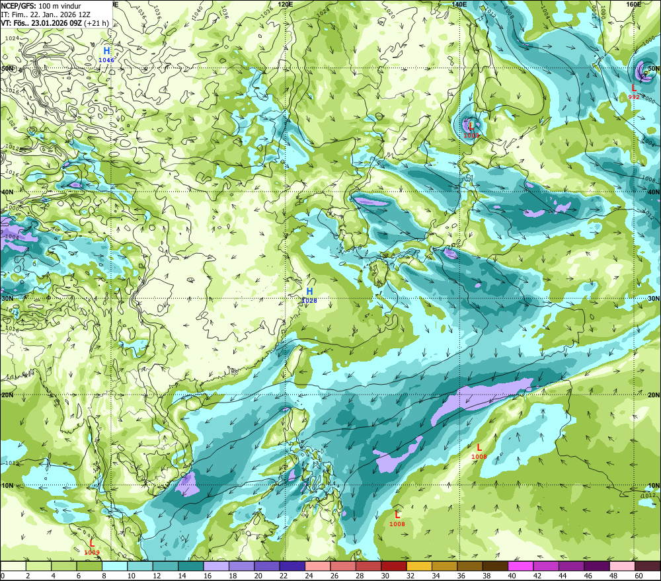
Task: Click the 40N label on right edge
Action: tap(654, 192)
